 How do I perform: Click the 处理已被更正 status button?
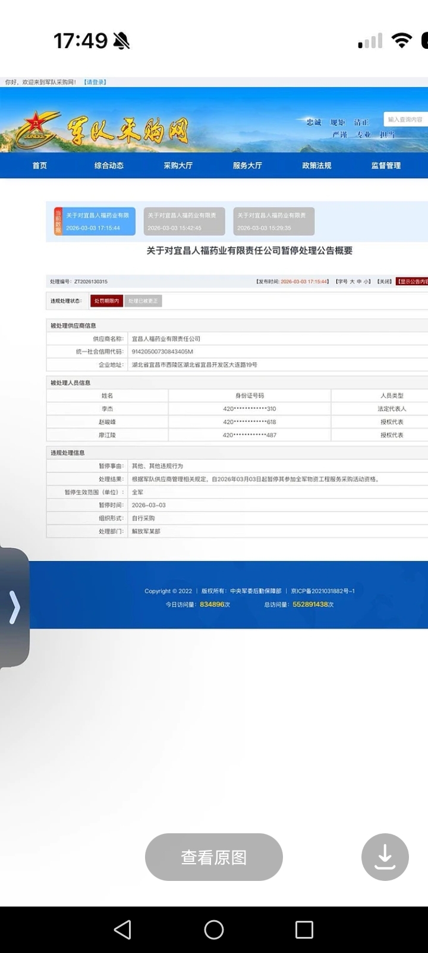point(143,301)
